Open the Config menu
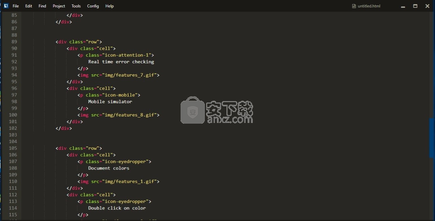 point(93,6)
